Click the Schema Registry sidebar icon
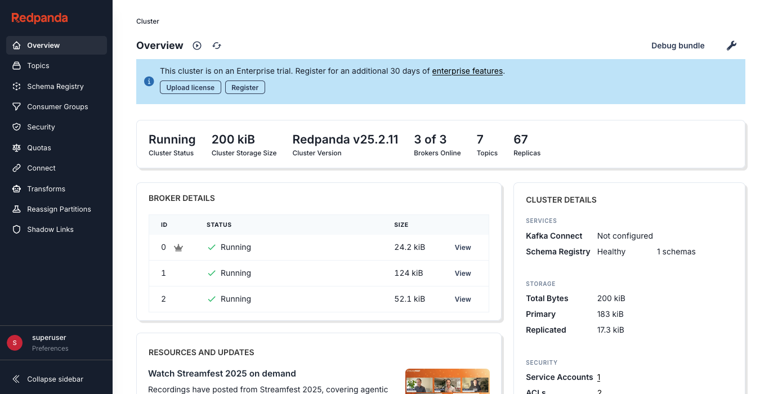This screenshot has height=394, width=769. (17, 86)
